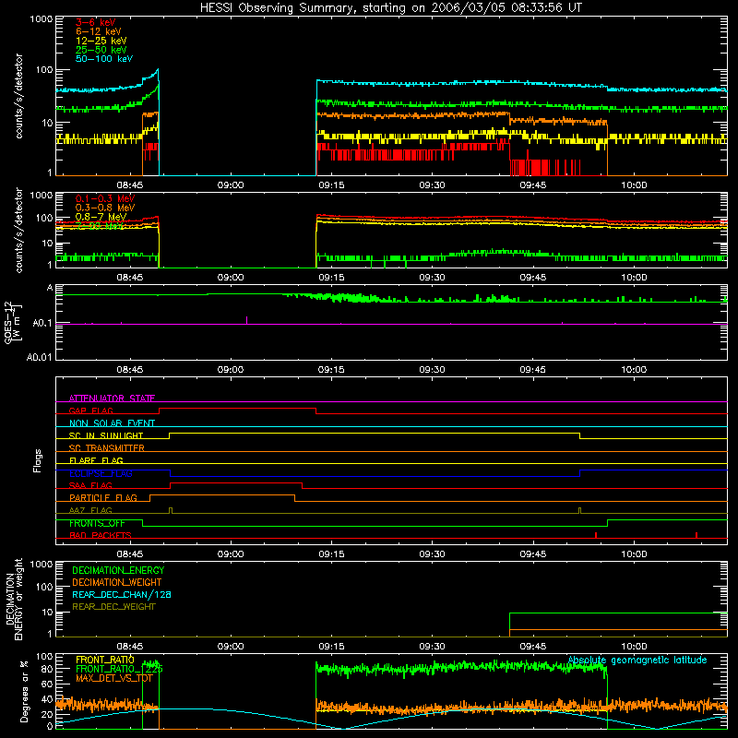Click the DECIMATION_WEIGHT legend label

click(x=117, y=582)
